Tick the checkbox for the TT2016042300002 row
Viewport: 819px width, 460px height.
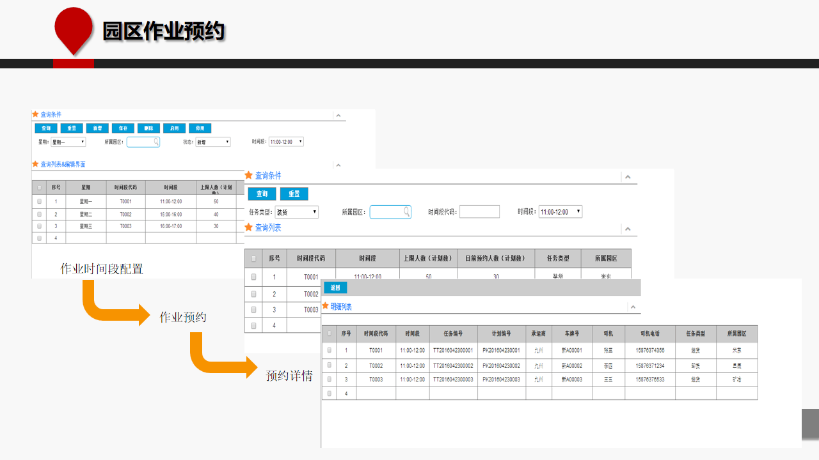(330, 365)
